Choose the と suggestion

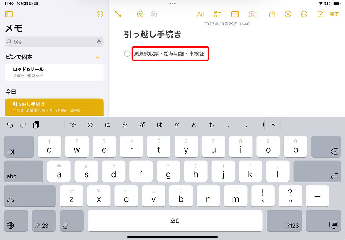tap(194, 125)
